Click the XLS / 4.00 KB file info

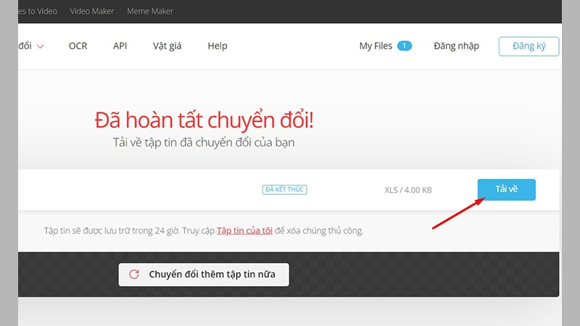[408, 190]
